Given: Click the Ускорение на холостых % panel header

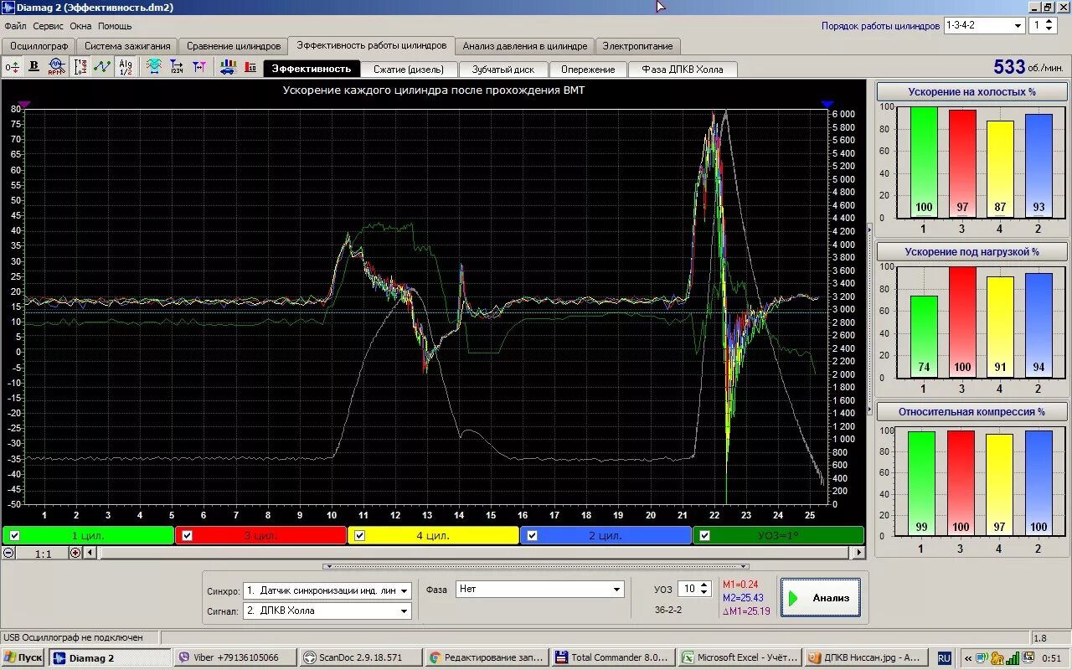Looking at the screenshot, I should coord(972,92).
